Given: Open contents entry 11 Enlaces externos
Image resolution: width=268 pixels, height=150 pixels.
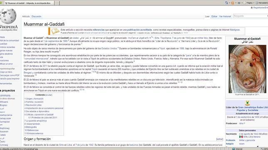Looking at the screenshot, I should [x=34, y=133].
